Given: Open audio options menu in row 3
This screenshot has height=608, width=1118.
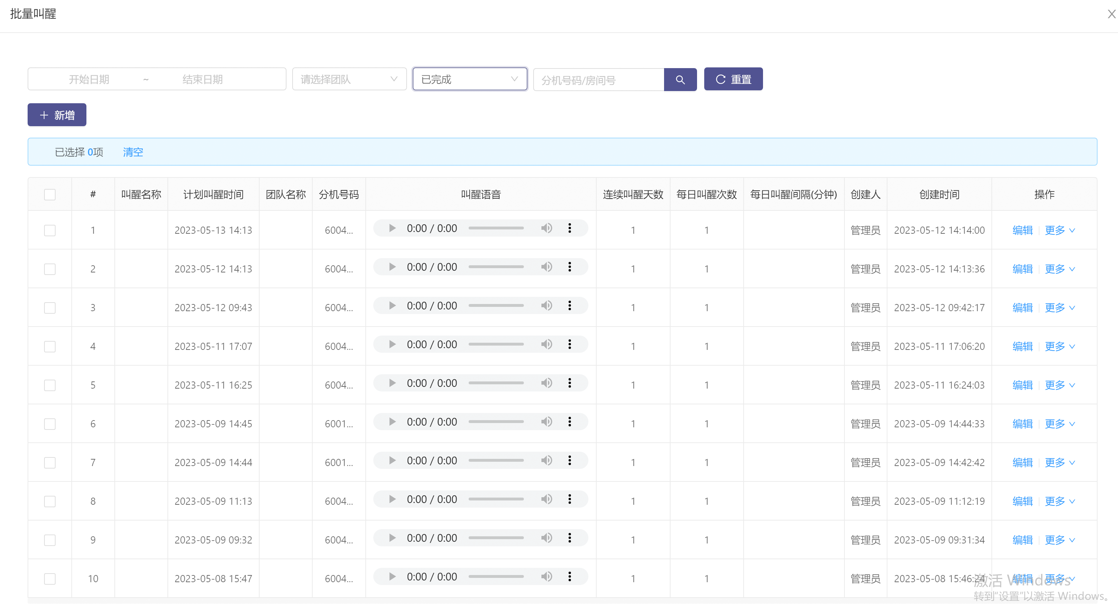Looking at the screenshot, I should pos(569,305).
